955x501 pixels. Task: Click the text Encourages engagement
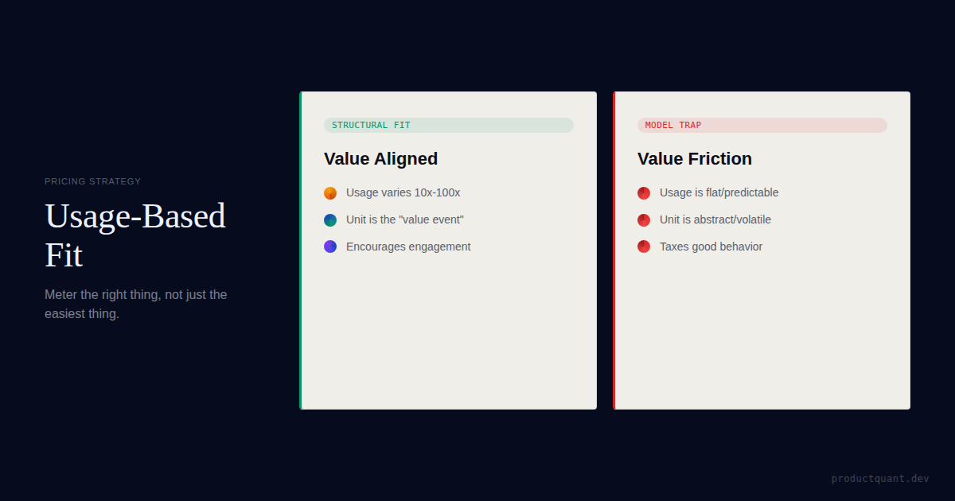click(408, 247)
